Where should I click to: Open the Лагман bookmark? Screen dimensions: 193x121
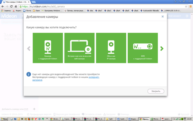(74, 11)
